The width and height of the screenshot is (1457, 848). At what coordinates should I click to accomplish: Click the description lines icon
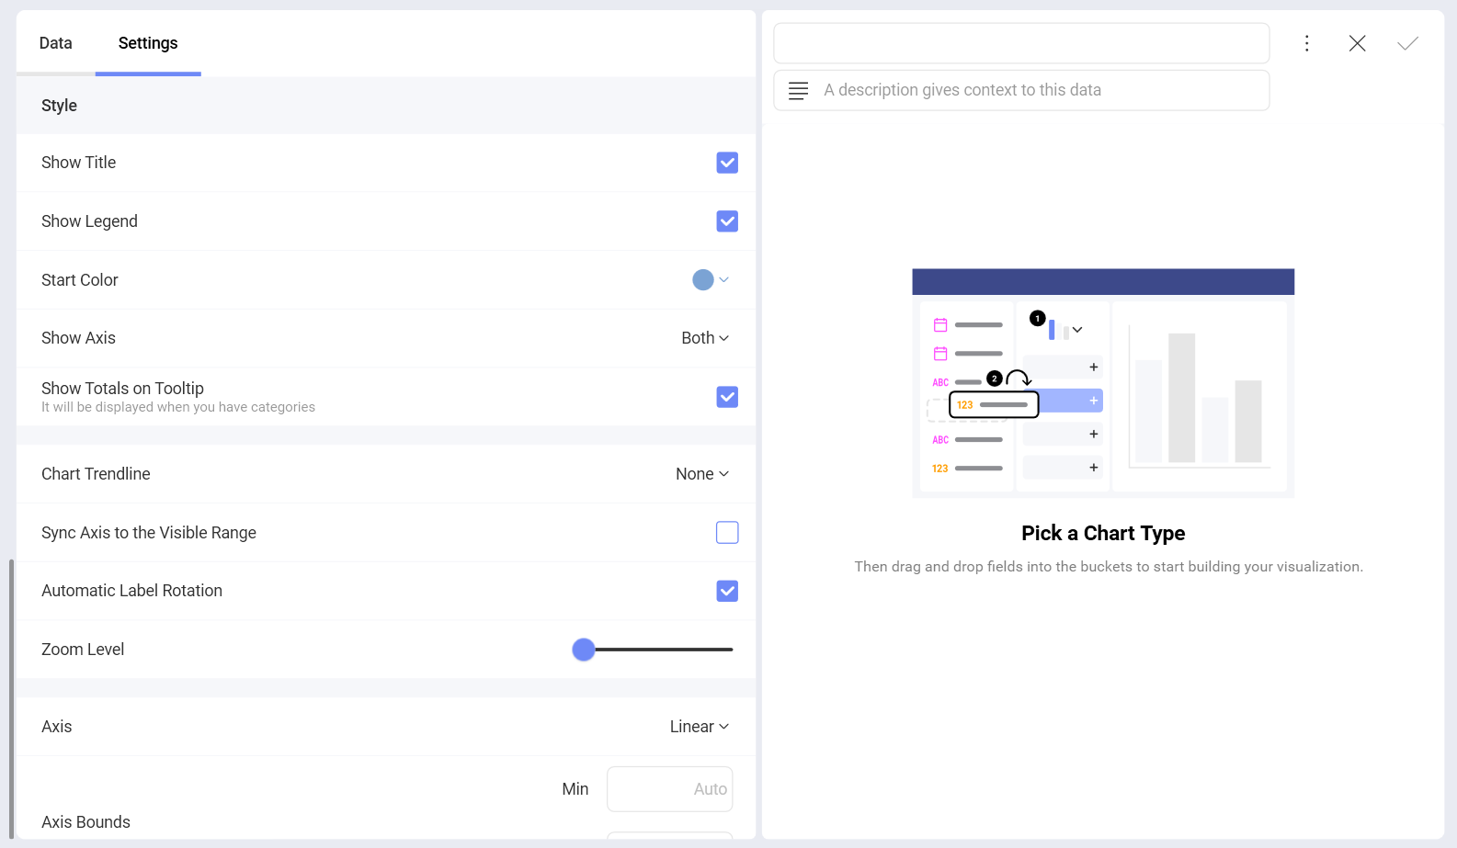click(798, 90)
